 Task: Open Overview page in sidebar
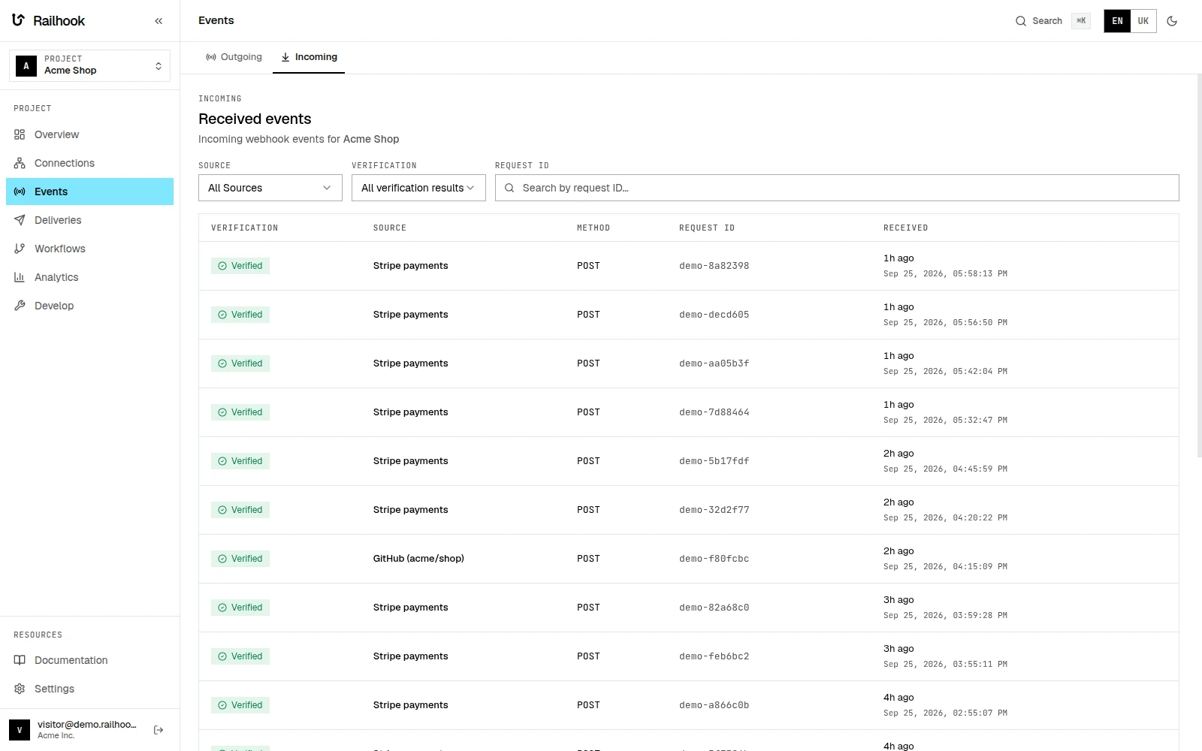tap(89, 134)
